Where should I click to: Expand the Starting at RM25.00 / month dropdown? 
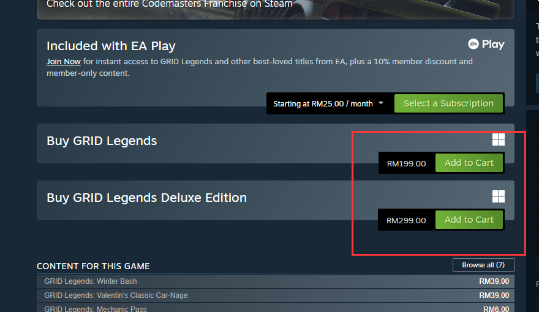click(328, 103)
